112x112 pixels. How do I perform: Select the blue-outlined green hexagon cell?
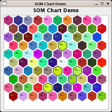72,79
